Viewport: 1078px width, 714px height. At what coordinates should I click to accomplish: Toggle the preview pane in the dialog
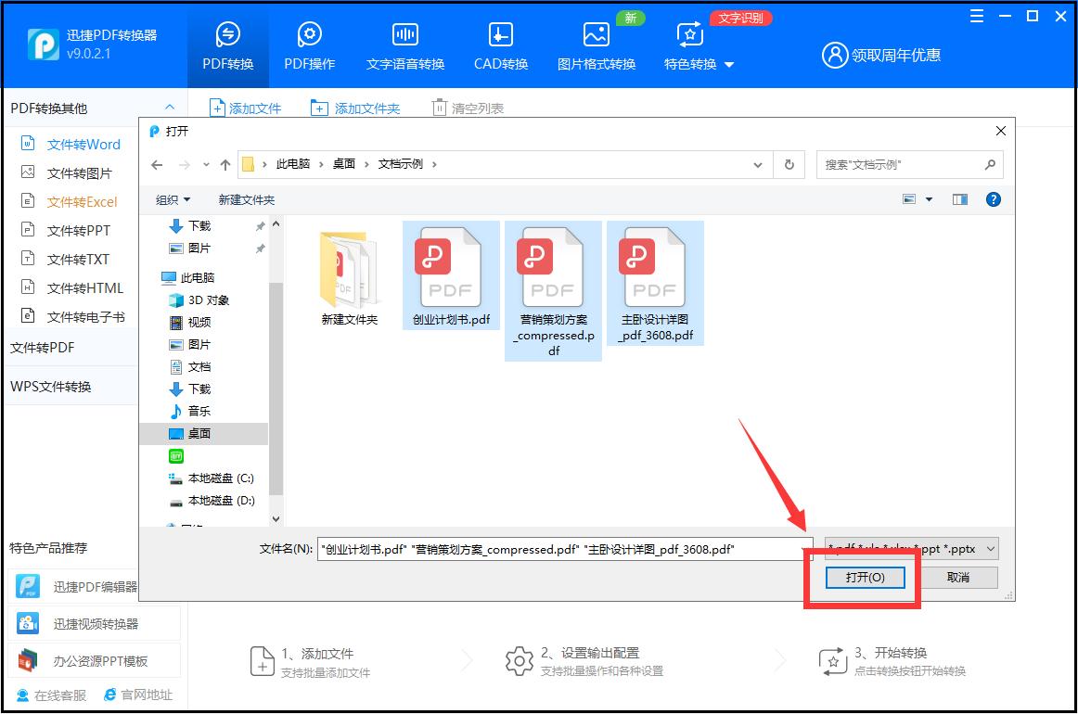click(960, 198)
